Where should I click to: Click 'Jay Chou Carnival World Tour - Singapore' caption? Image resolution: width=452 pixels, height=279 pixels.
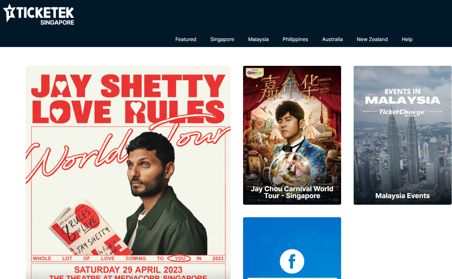(x=292, y=192)
